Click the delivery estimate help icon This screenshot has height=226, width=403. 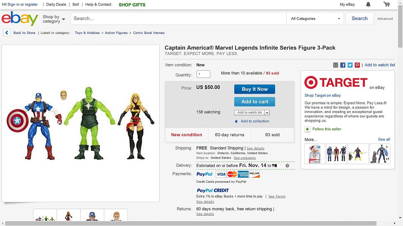287,165
